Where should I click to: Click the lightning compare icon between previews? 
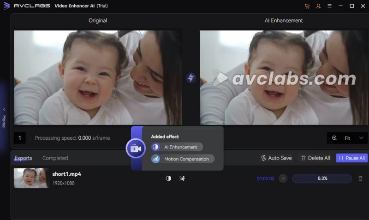point(190,77)
